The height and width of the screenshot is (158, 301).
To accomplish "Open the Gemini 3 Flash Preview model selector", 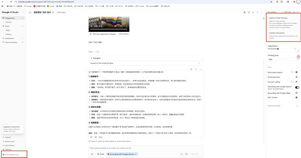I will [284, 22].
